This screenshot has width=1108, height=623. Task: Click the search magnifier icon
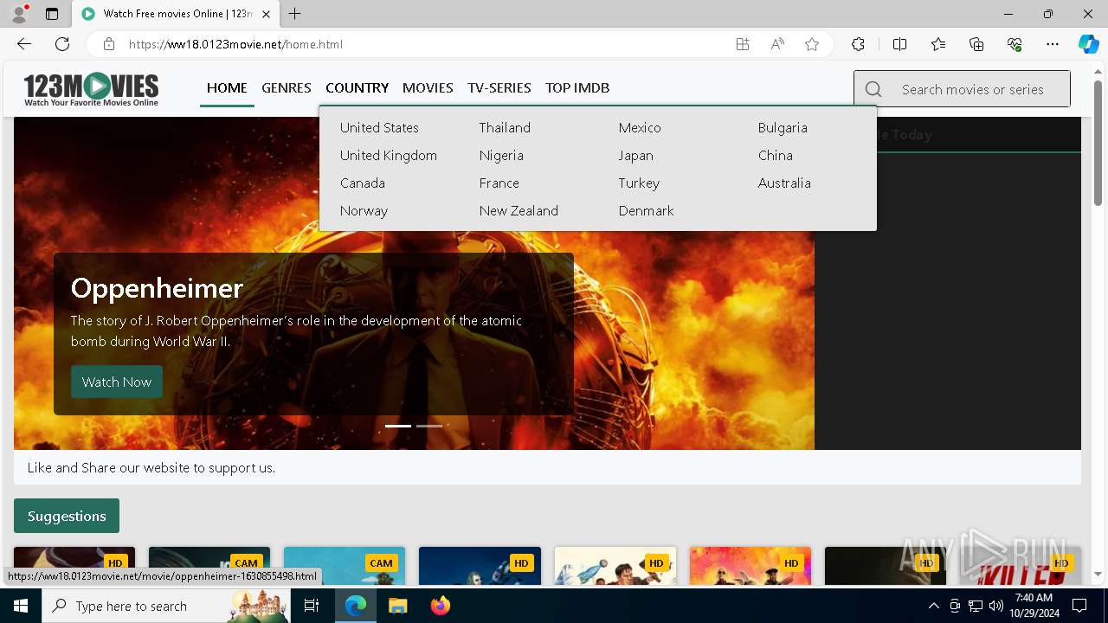(x=873, y=89)
